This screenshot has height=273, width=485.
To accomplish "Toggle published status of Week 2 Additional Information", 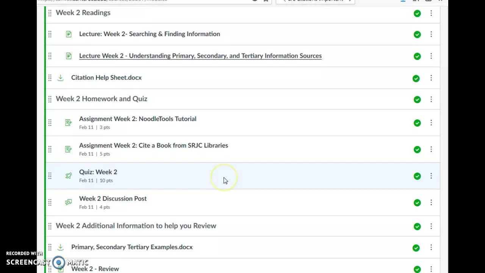I will tap(417, 227).
